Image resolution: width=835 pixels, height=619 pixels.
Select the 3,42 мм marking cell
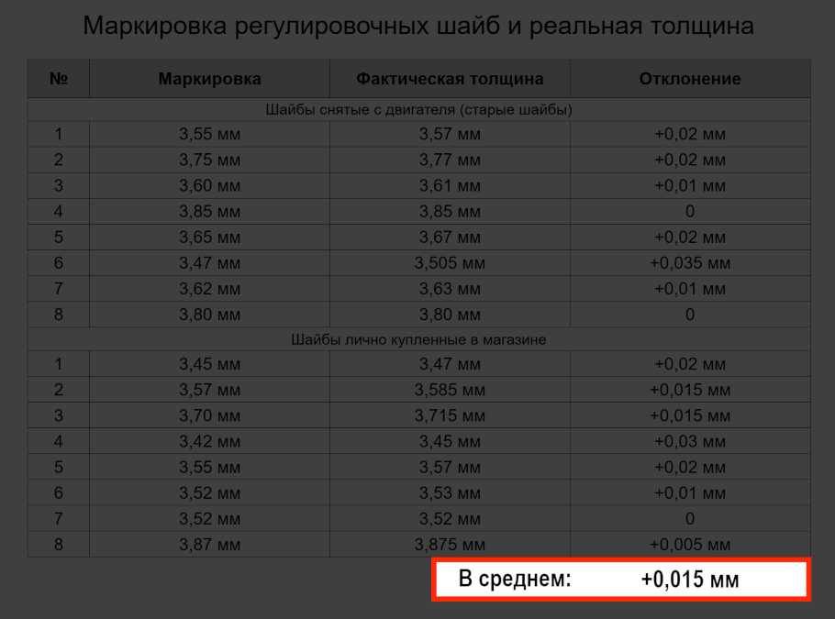[209, 441]
